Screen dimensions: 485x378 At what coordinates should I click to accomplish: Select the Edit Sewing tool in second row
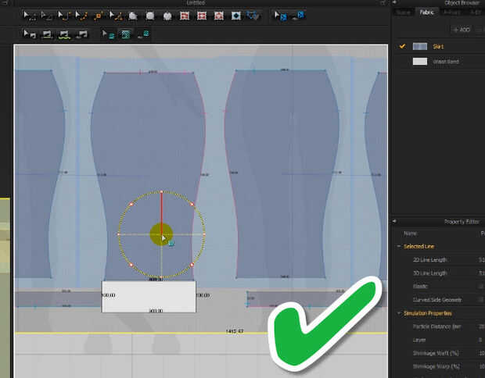coord(30,34)
